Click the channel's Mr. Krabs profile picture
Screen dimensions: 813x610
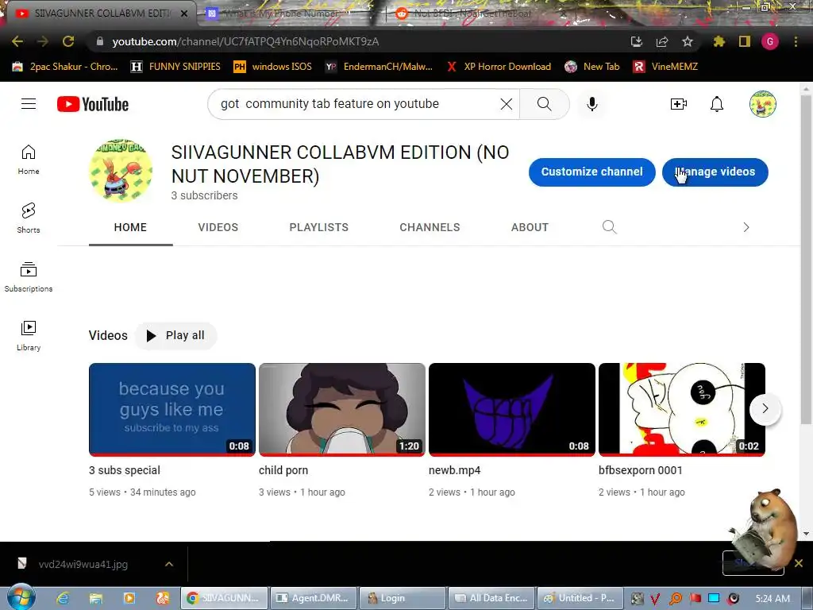121,171
